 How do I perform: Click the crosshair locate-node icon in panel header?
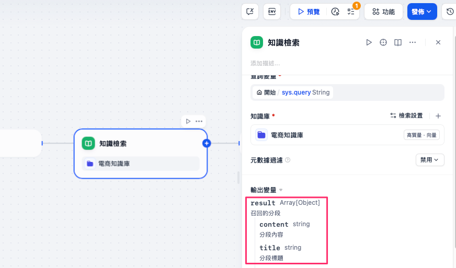coord(383,42)
